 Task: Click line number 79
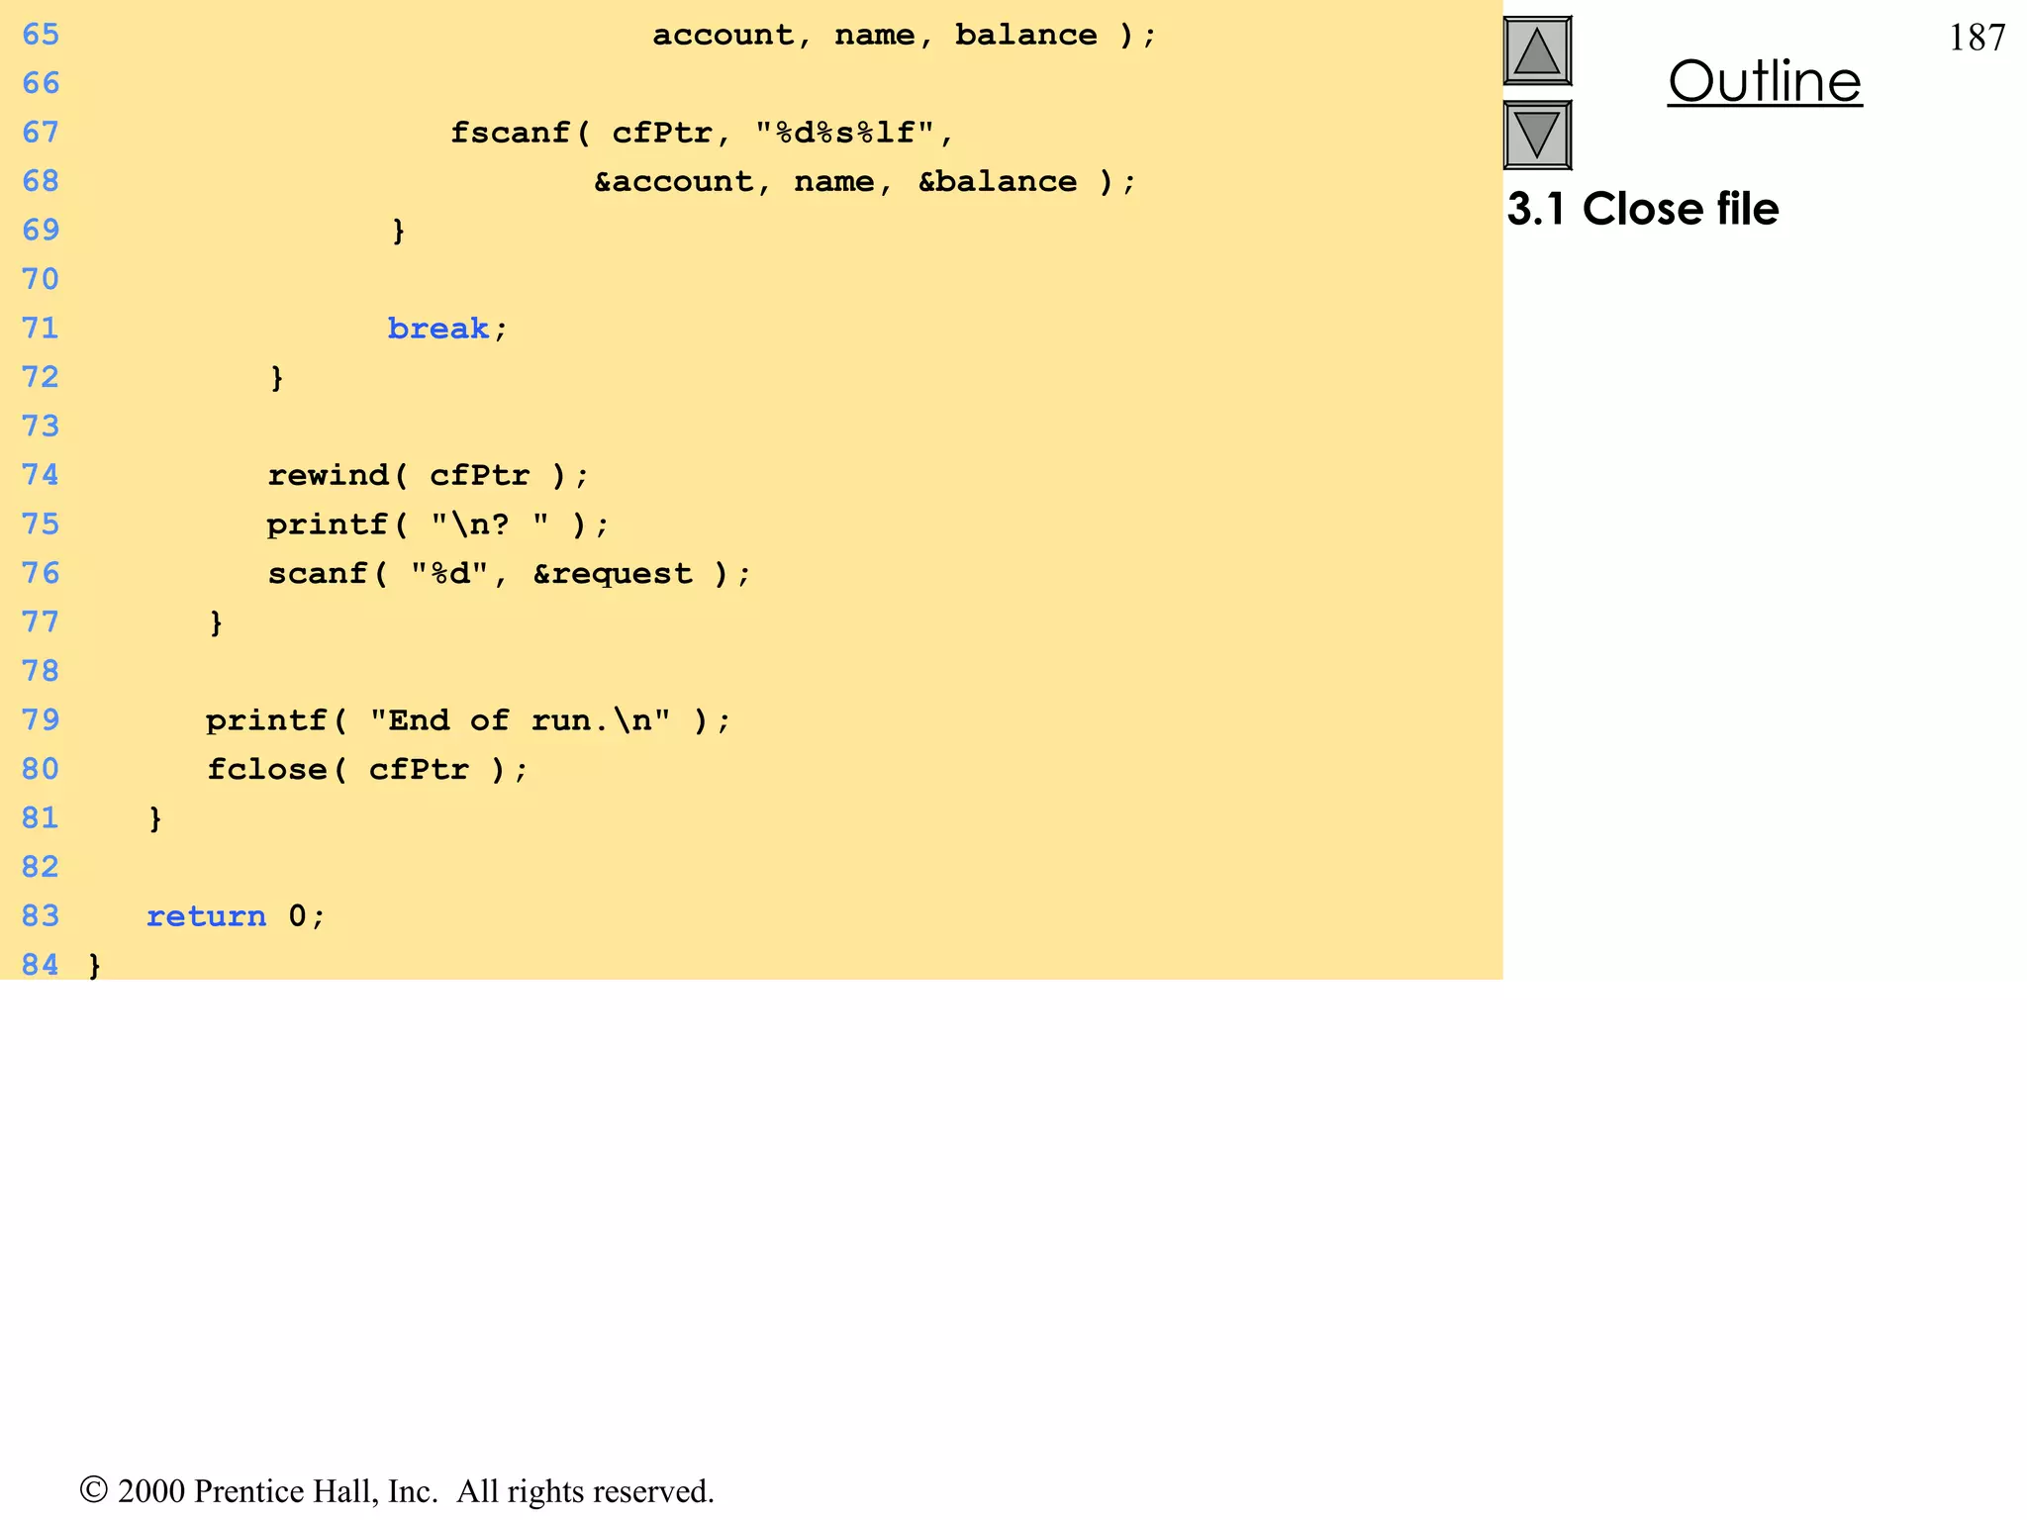click(x=41, y=720)
